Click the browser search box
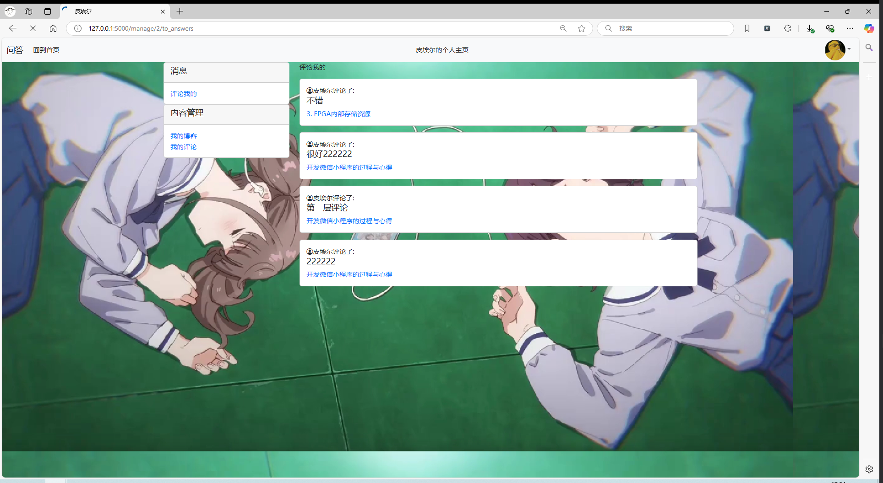The image size is (883, 483). (x=665, y=28)
